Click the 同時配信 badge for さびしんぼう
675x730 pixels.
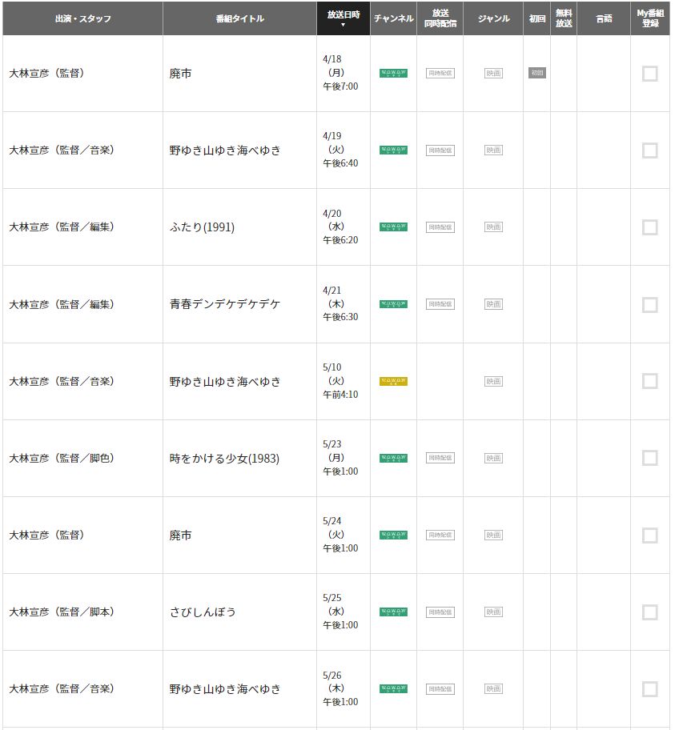[x=440, y=612]
